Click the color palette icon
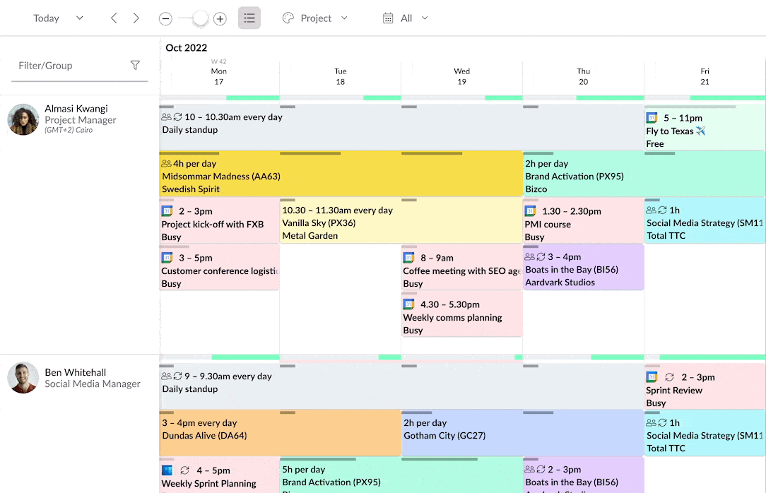Screen dimensions: 766x493 (x=288, y=18)
